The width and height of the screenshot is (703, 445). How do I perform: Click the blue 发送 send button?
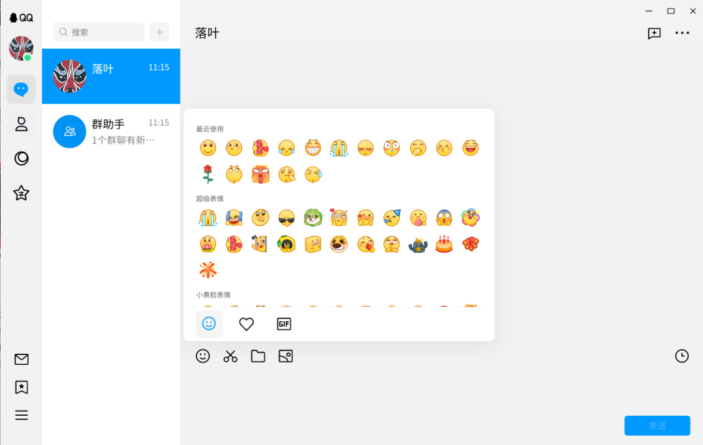(657, 425)
